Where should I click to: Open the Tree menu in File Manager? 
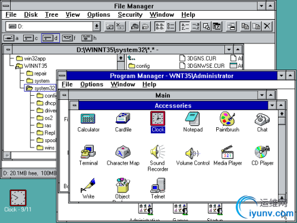pyautogui.click(x=52, y=14)
